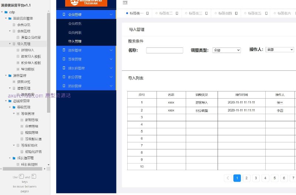Click icon beside 潜客管理 in blue nav

point(64,50)
